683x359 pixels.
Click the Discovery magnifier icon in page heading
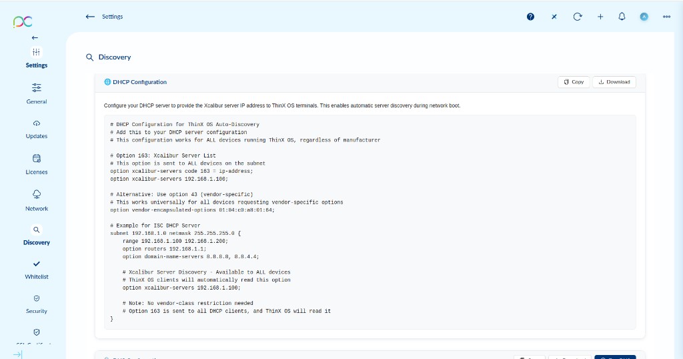click(90, 57)
